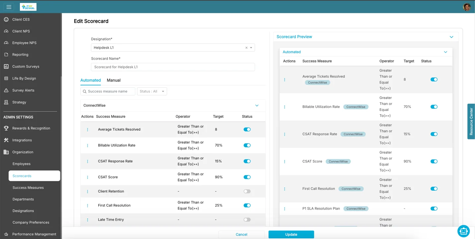The image size is (475, 239).
Task: Open the Designation dropdown arrow
Action: pos(251,48)
